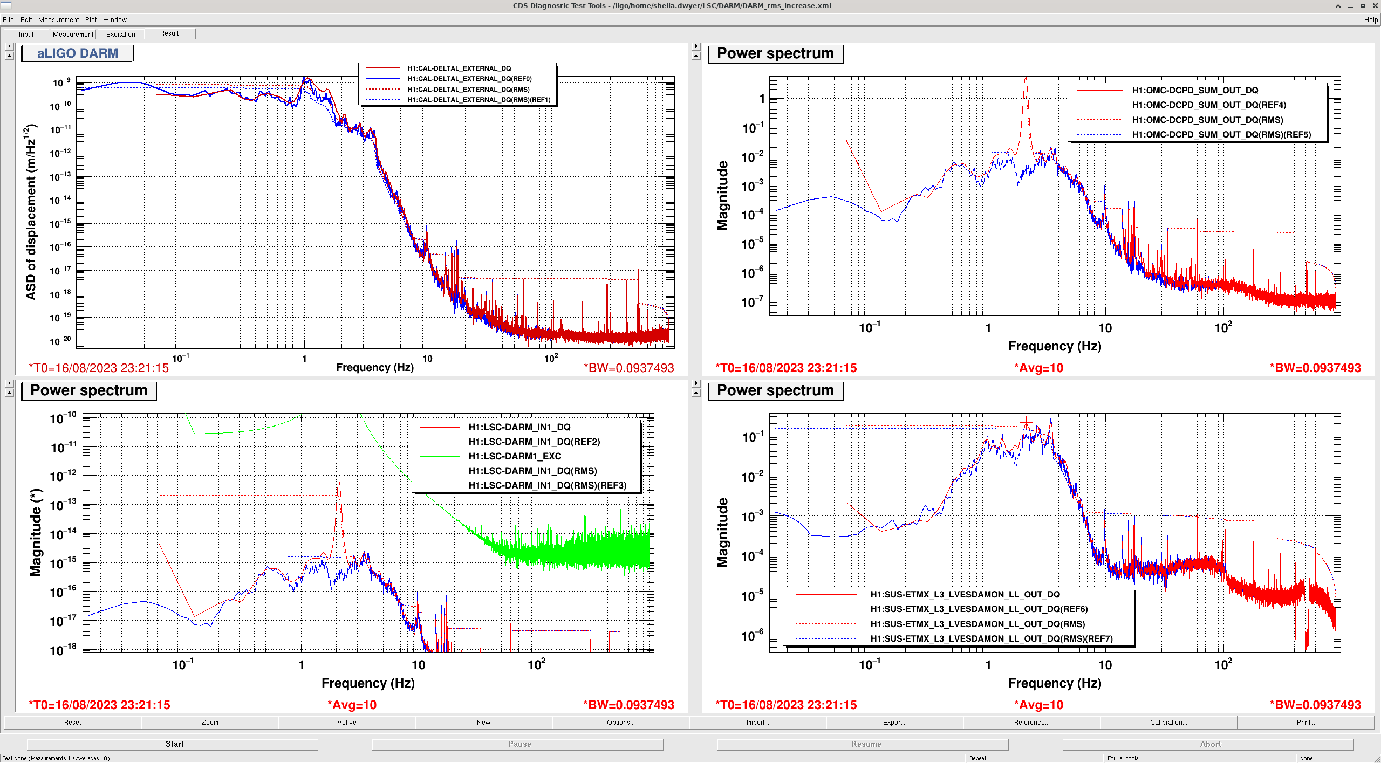Switch to the Measurement tab
This screenshot has width=1381, height=763.
tap(73, 34)
